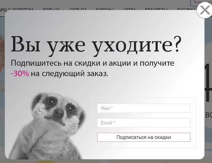Click the meerkat image in popup
The width and height of the screenshot is (212, 163).
click(x=48, y=125)
